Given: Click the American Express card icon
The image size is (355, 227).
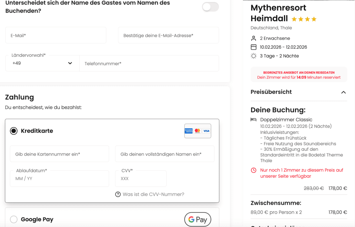Looking at the screenshot, I should pos(189,131).
